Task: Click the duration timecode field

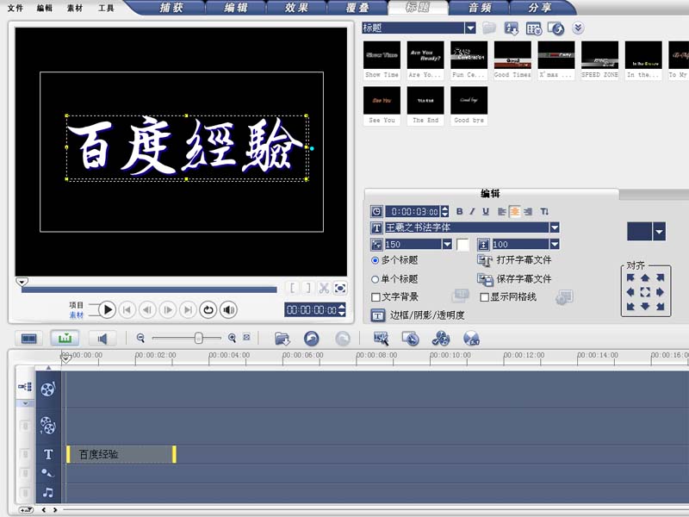Action: point(413,211)
